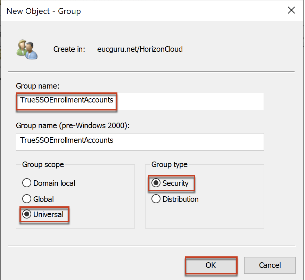
Task: Click the eucguru.net/HorizonCloud path text
Action: point(140,49)
